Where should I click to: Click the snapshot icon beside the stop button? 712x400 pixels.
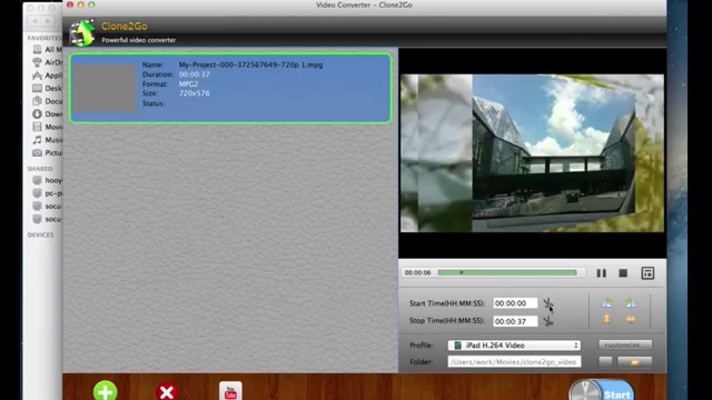tap(647, 273)
